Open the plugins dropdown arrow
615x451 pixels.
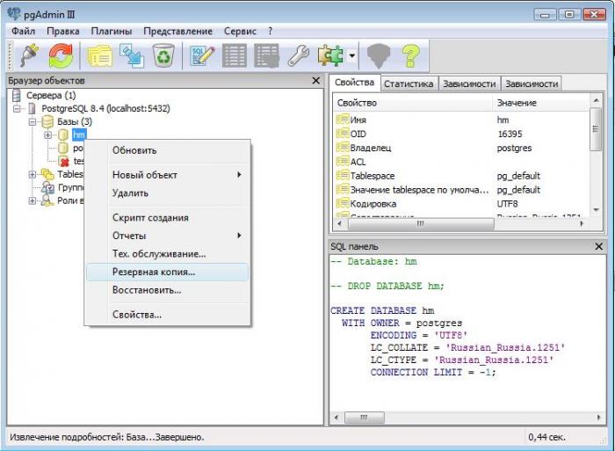(x=352, y=55)
